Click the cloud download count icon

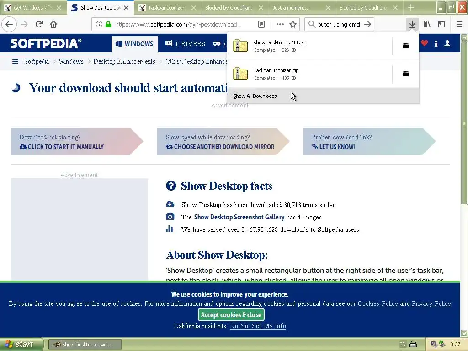[170, 204]
